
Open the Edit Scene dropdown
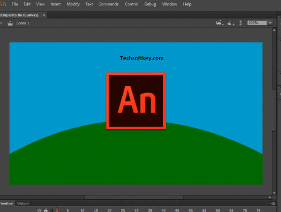point(220,23)
